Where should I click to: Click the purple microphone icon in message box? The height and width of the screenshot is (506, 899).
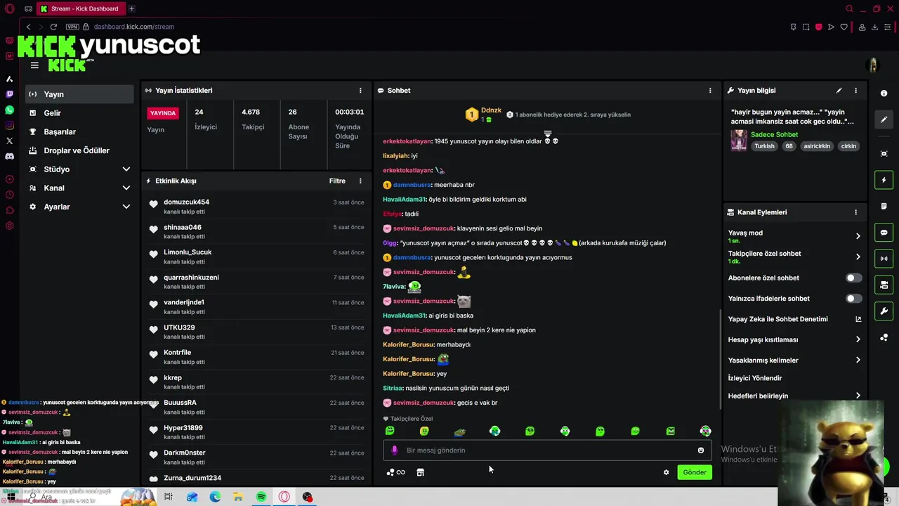[x=394, y=450]
